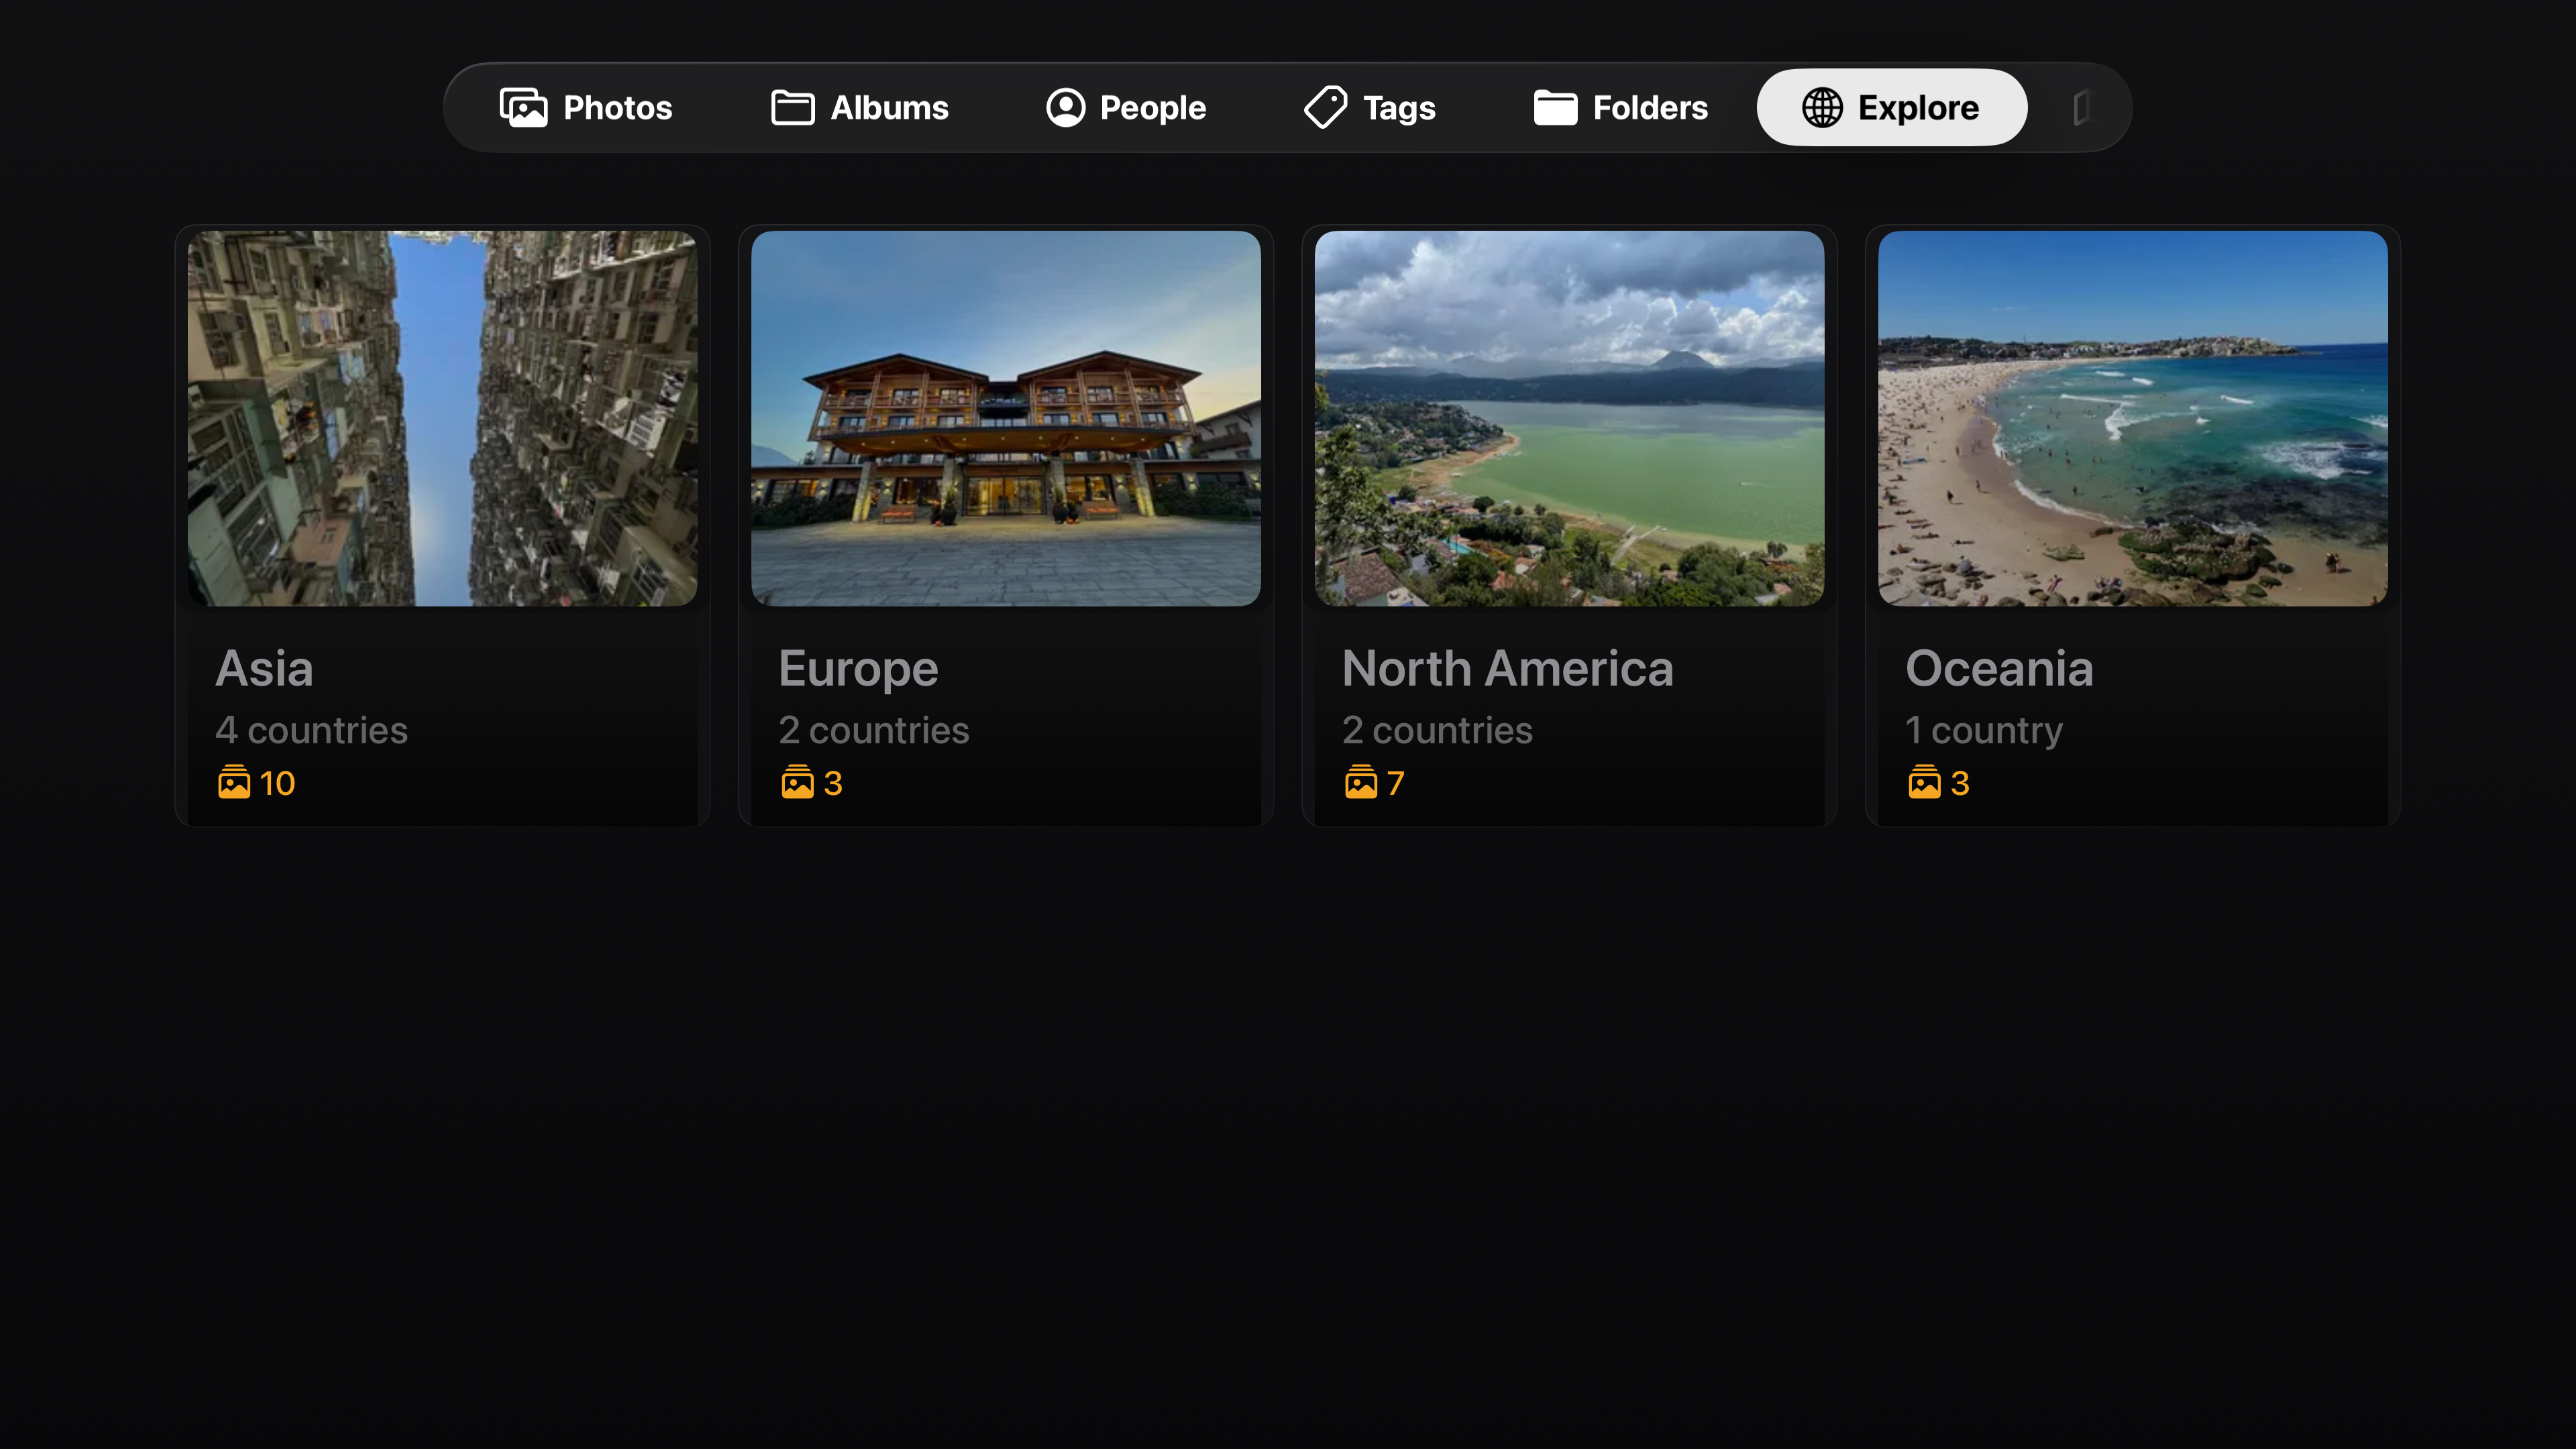2576x1449 pixels.
Task: Click the globe icon inside the Explore button
Action: click(x=1820, y=107)
